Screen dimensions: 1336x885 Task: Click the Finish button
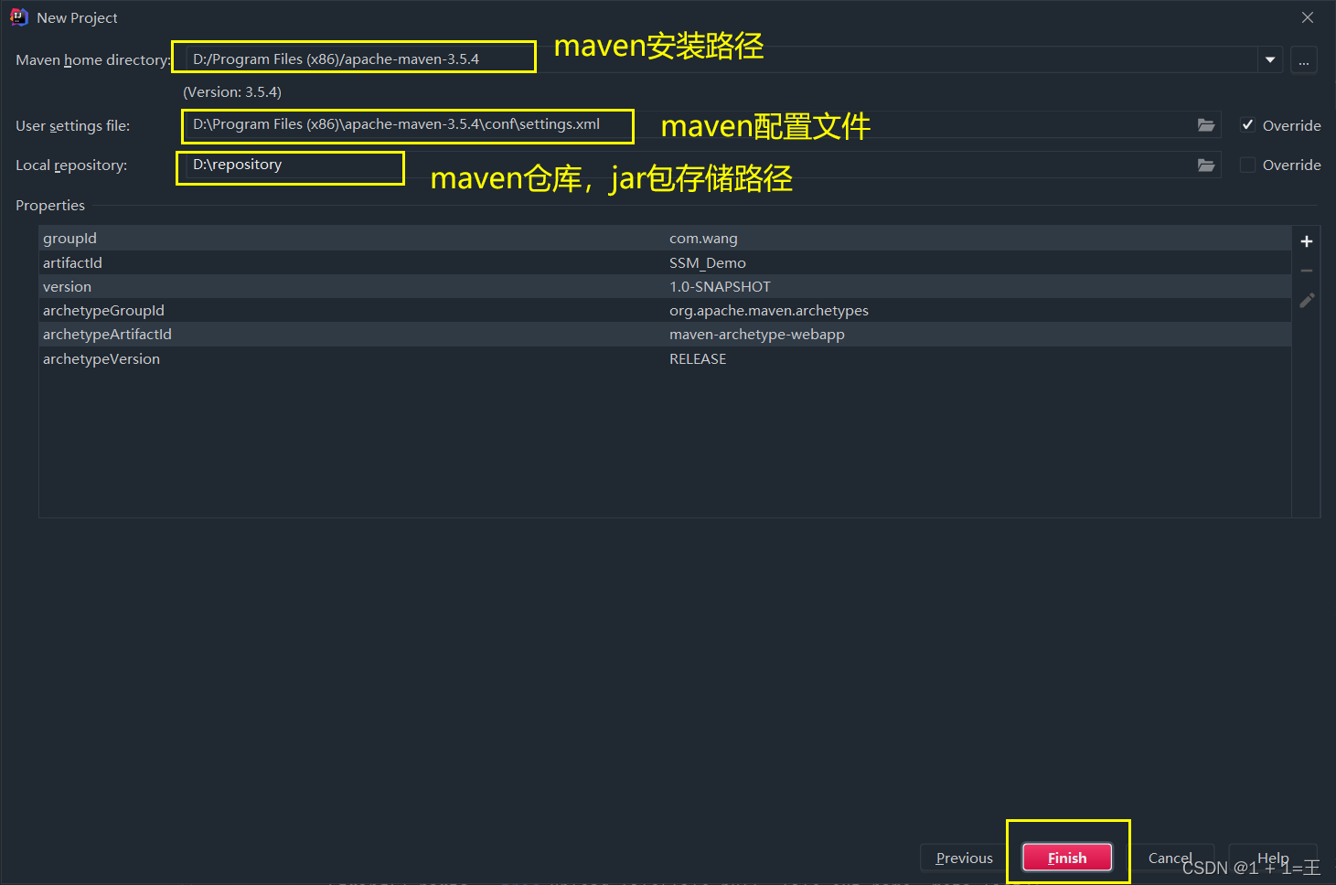tap(1067, 858)
